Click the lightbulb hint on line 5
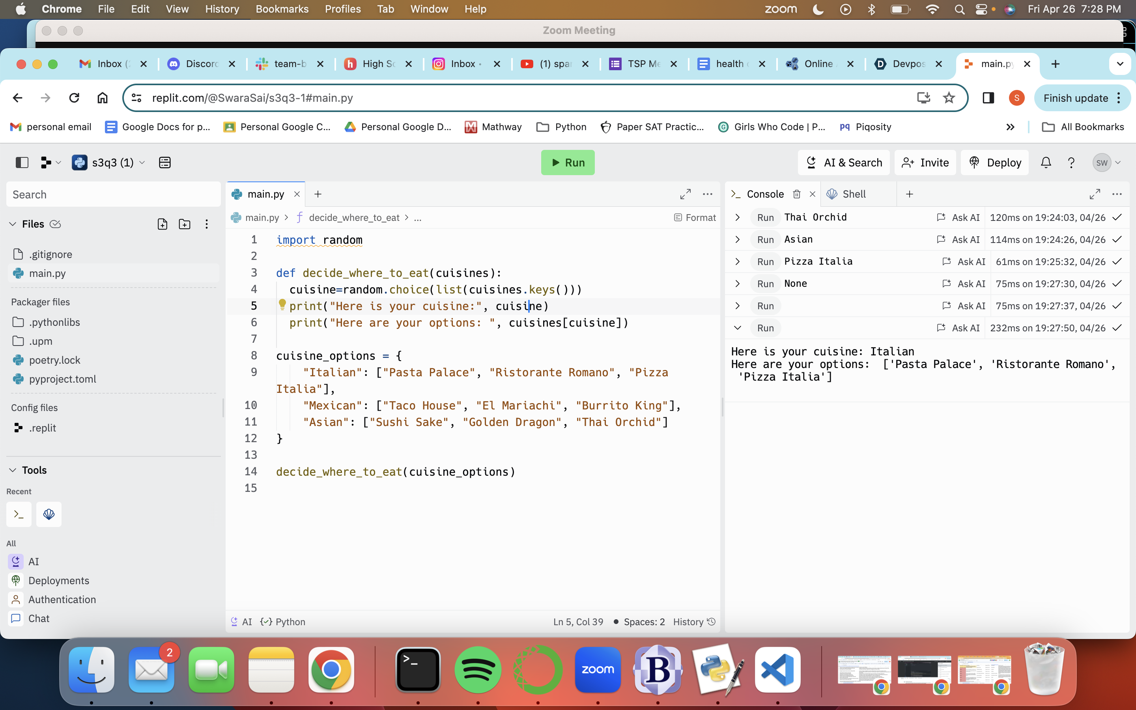Viewport: 1136px width, 710px height. 282,305
